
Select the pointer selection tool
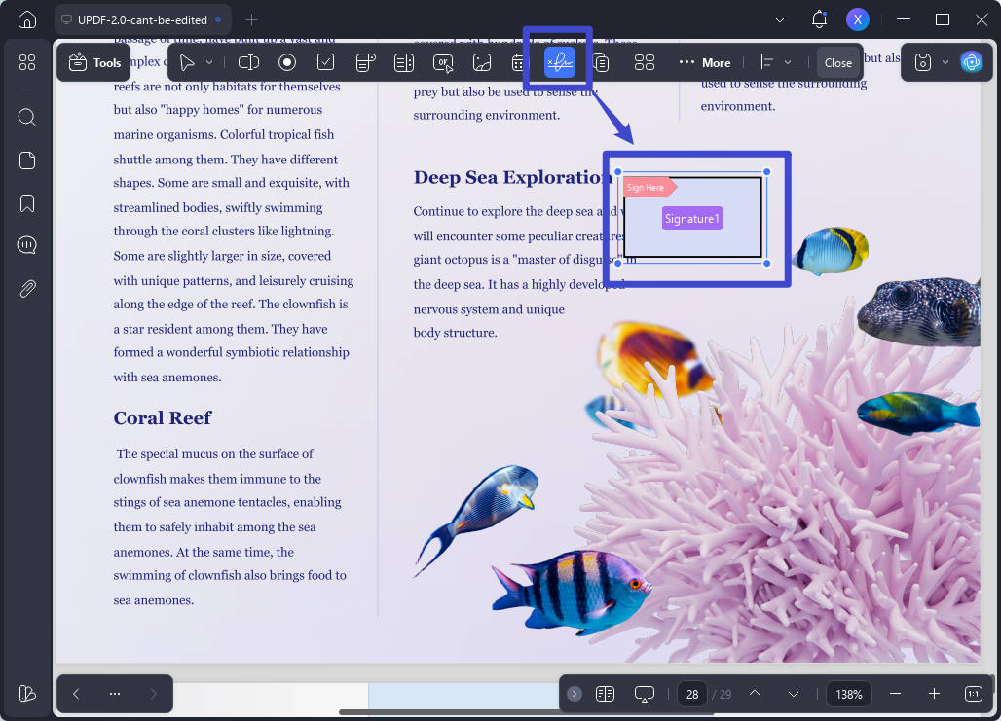coord(187,62)
